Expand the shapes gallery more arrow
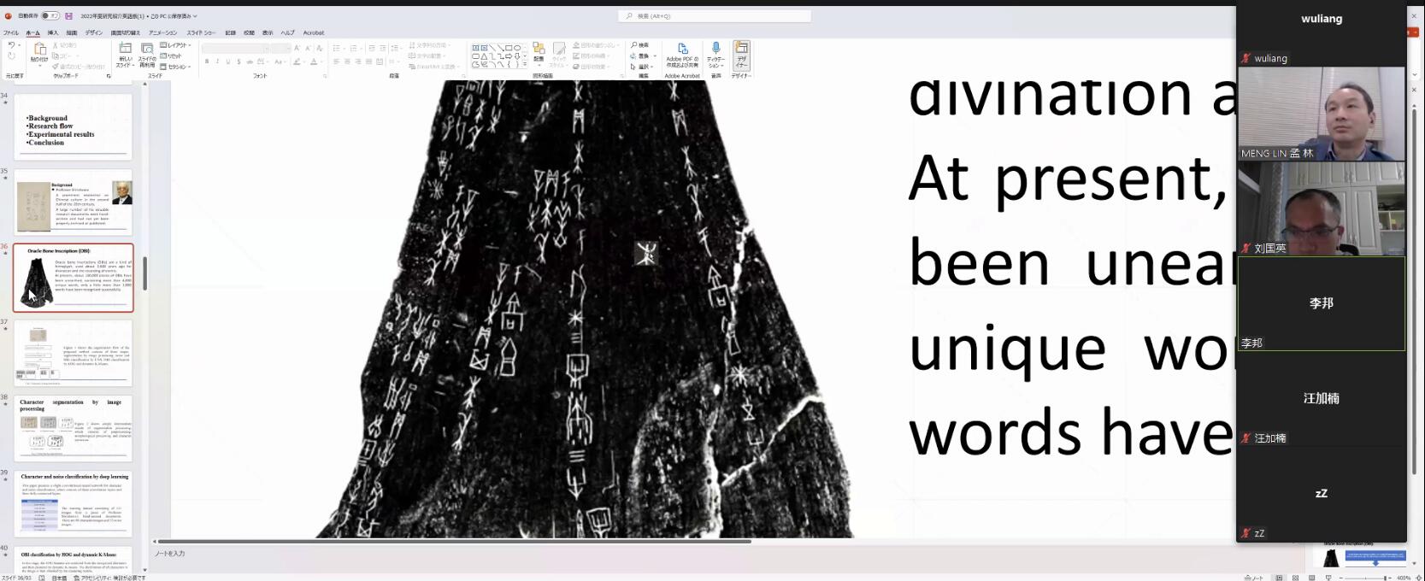This screenshot has width=1425, height=581. pos(526,65)
